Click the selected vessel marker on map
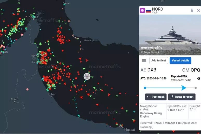 tap(87, 76)
